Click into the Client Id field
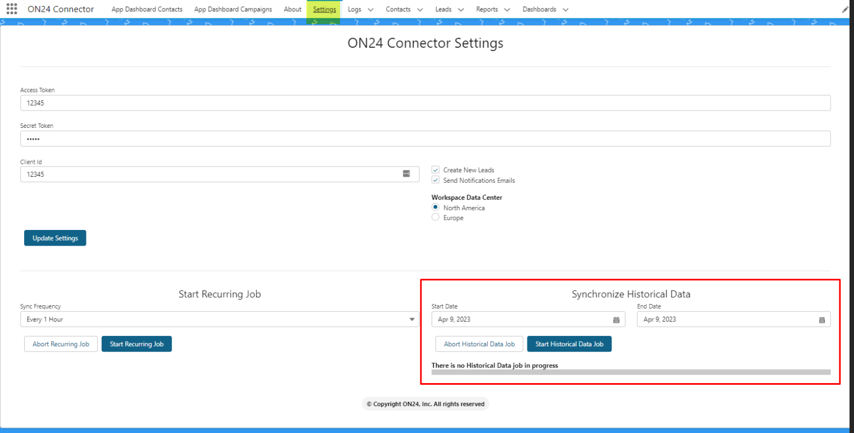 pos(220,174)
